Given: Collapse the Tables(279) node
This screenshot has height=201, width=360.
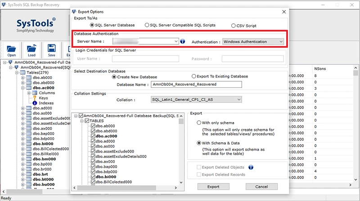Looking at the screenshot, I should coord(17,73).
